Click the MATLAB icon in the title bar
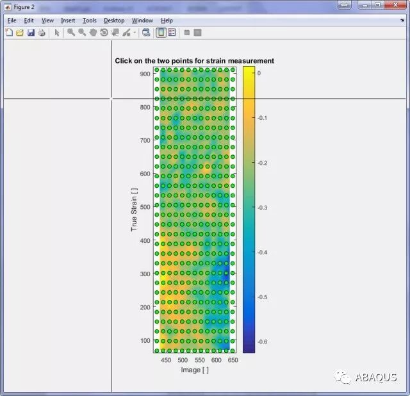 [x=8, y=7]
